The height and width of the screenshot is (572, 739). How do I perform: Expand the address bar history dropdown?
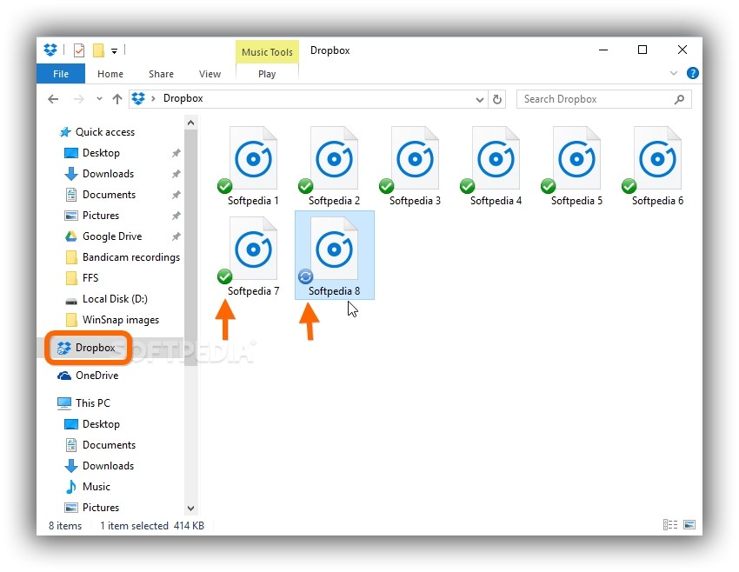pyautogui.click(x=480, y=99)
